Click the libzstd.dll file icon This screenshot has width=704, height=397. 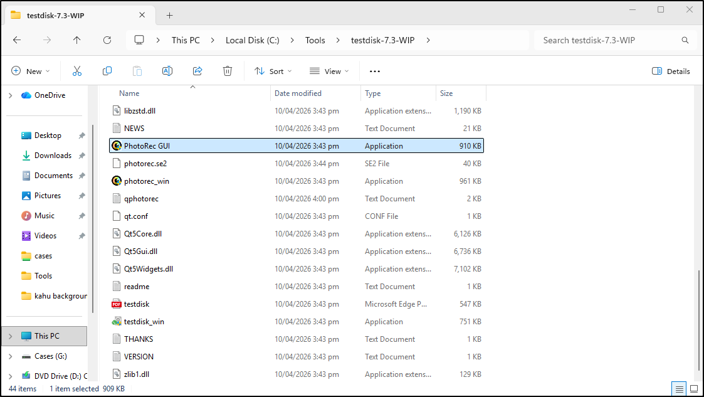tap(117, 110)
